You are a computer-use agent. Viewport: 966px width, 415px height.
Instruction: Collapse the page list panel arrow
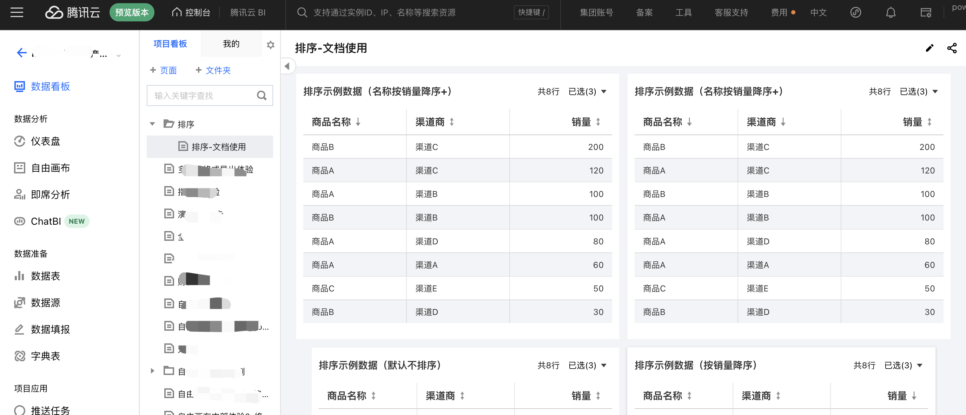(287, 66)
